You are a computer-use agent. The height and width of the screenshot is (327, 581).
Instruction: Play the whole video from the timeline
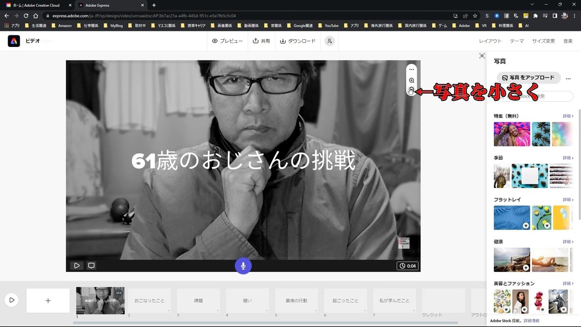12,300
